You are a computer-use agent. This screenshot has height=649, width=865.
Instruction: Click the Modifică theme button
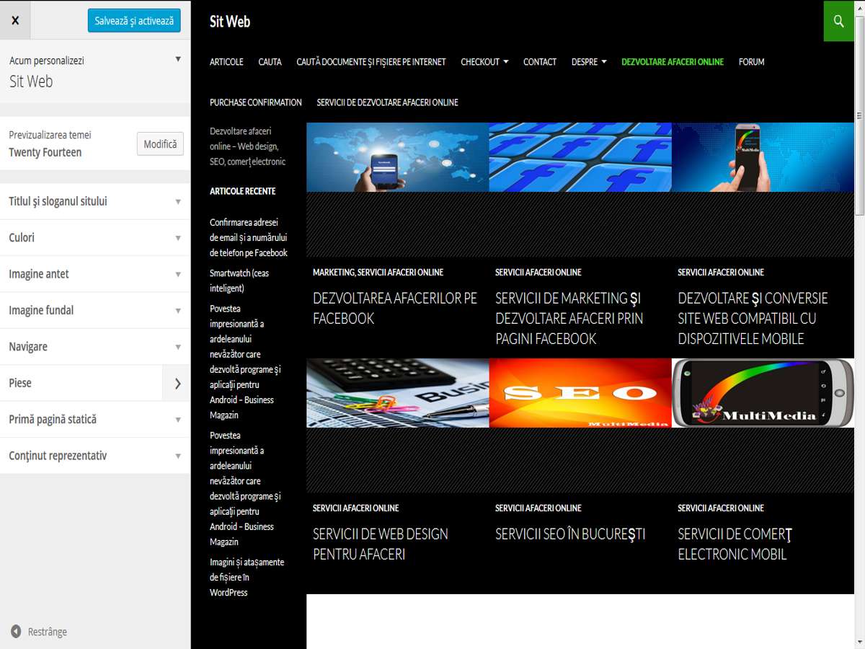tap(160, 144)
